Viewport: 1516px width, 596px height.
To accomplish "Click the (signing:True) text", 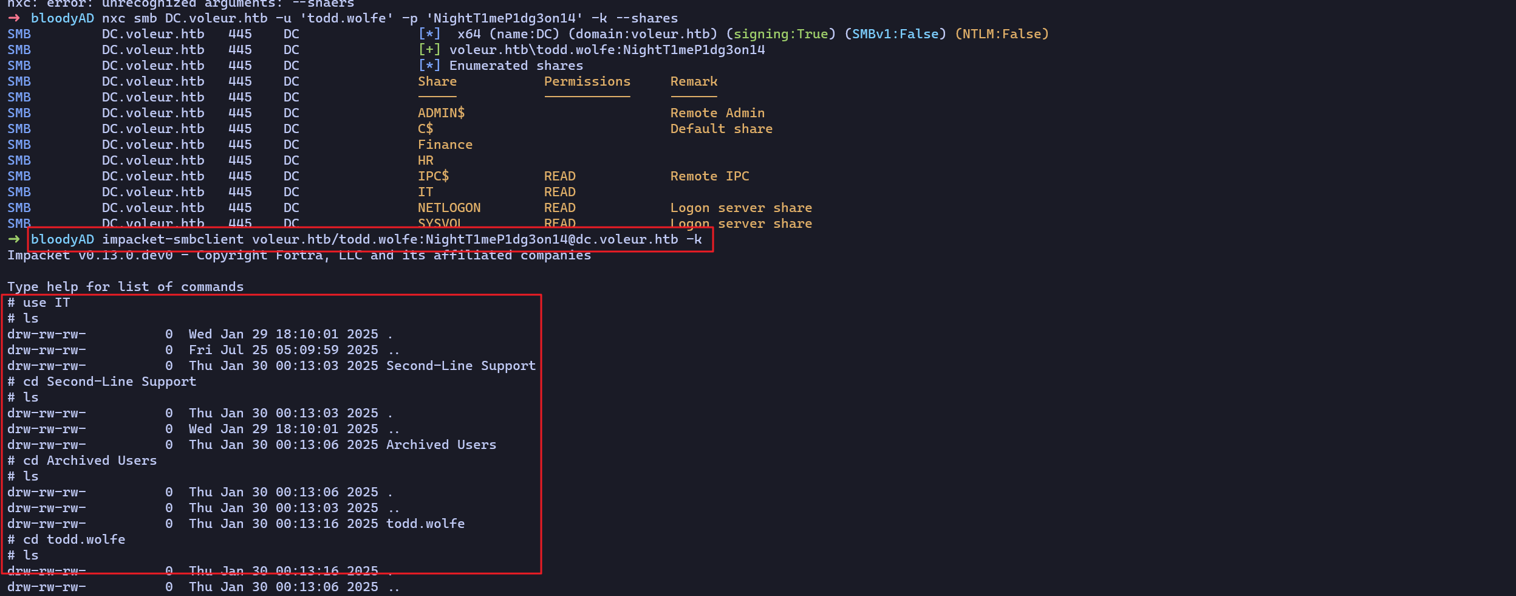I will 780,34.
